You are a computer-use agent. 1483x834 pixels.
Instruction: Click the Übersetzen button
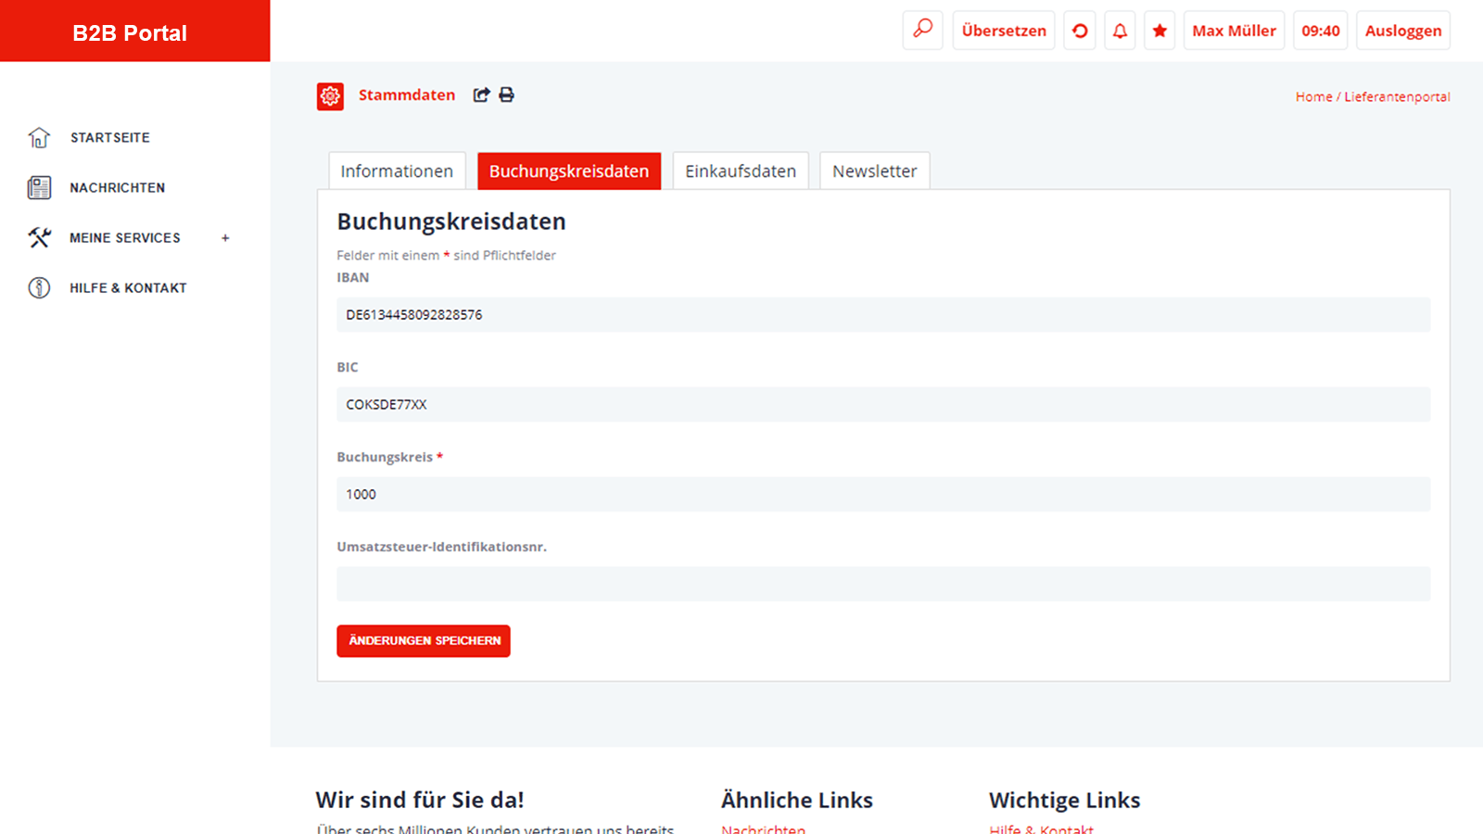click(x=1003, y=31)
